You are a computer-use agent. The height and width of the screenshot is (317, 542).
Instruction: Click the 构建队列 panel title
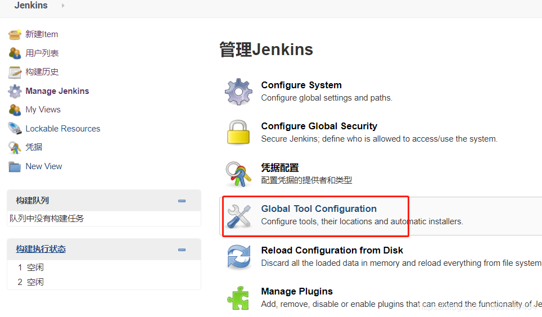[33, 201]
